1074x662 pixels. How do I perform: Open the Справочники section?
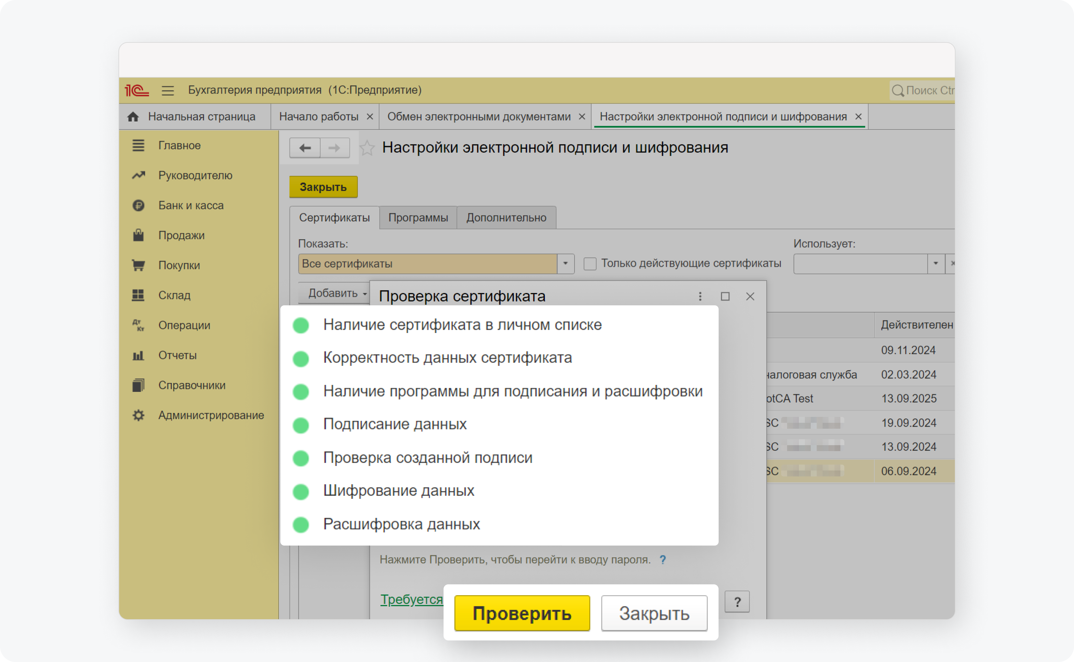click(192, 385)
